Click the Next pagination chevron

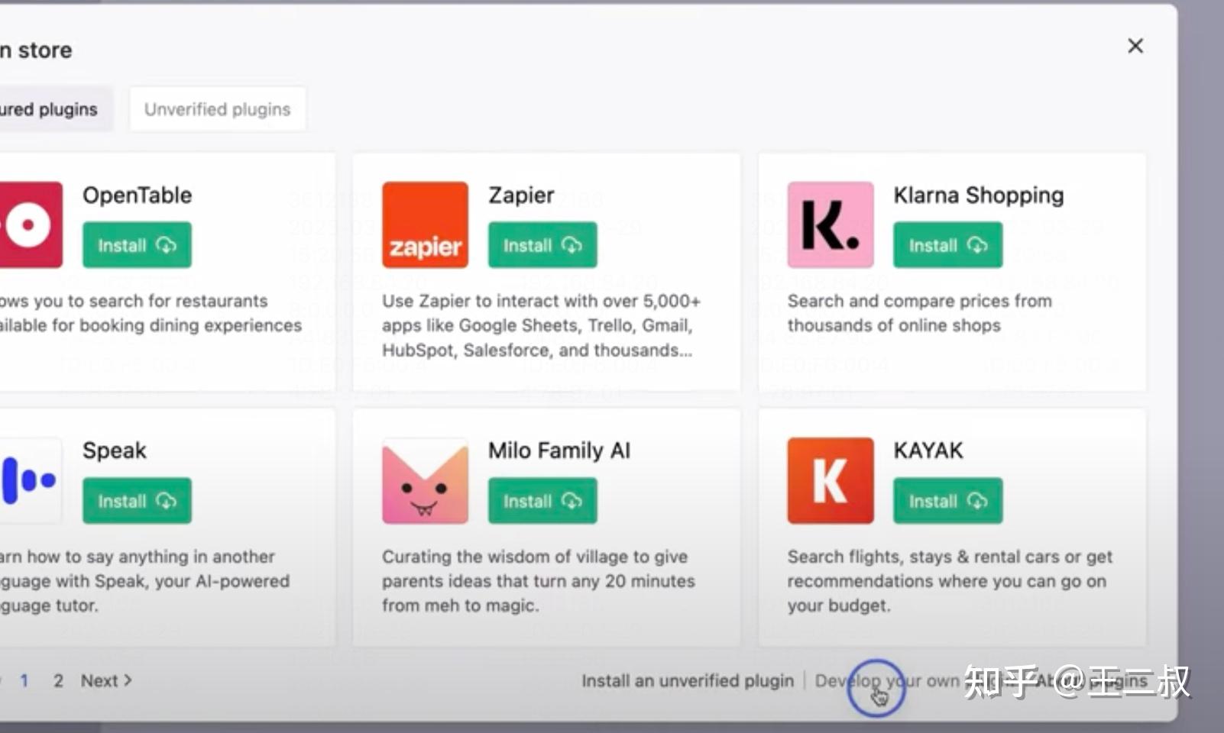127,680
